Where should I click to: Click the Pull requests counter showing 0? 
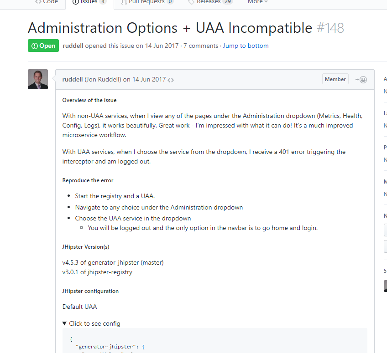pyautogui.click(x=170, y=2)
